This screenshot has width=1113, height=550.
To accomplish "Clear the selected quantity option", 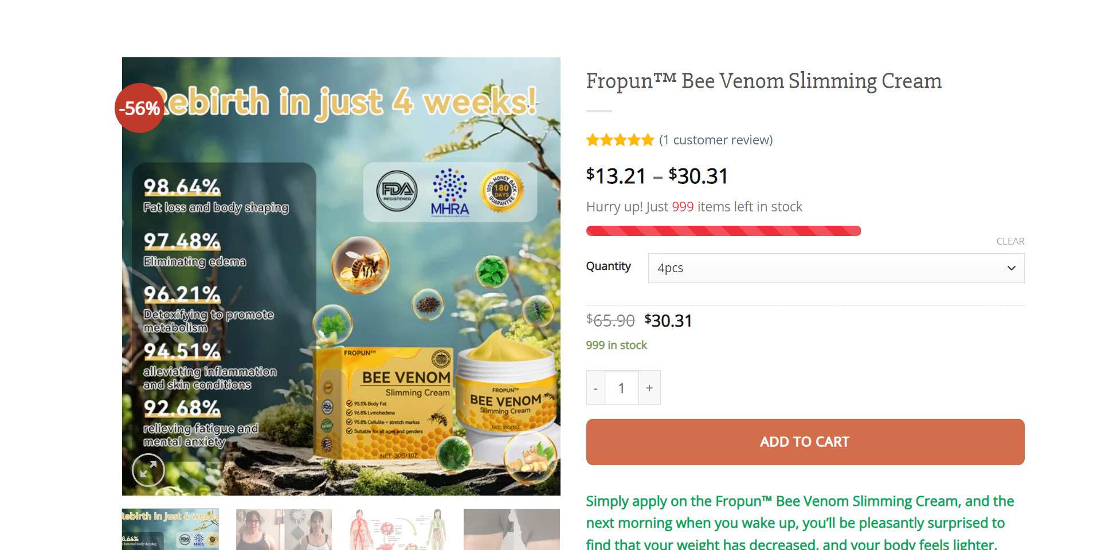I will pos(1010,241).
